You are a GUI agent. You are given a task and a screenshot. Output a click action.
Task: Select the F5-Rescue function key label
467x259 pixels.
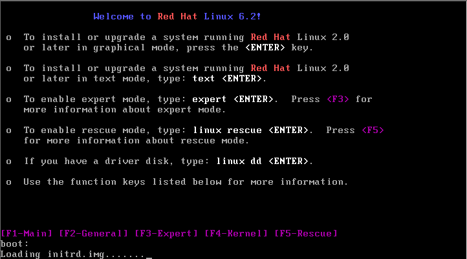(305, 233)
